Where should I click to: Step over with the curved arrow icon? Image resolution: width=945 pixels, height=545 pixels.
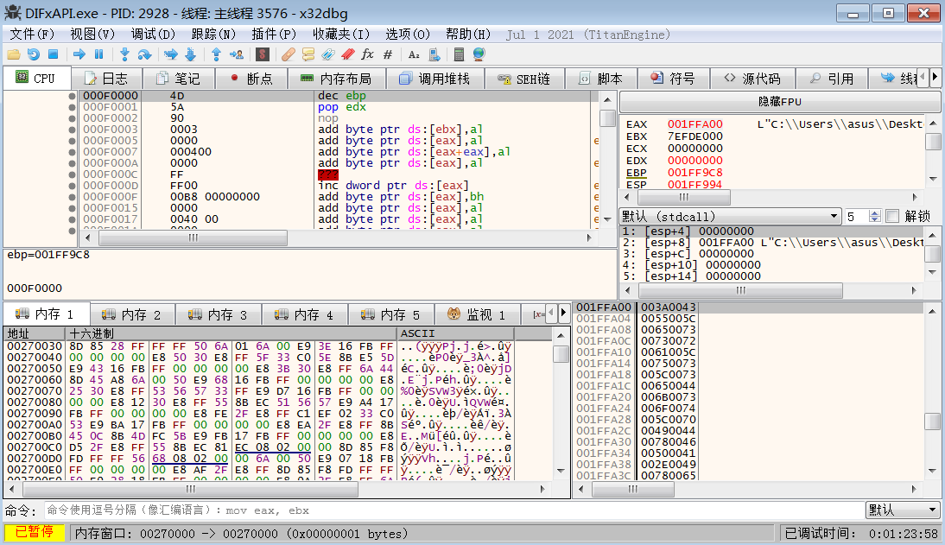tap(144, 54)
